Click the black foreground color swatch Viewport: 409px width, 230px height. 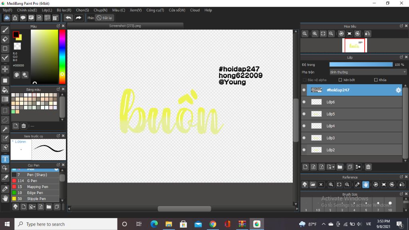tap(16, 34)
